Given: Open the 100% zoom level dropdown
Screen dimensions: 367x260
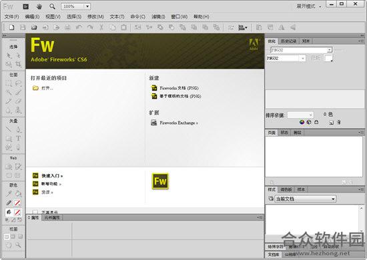Looking at the screenshot, I should tap(87, 7).
